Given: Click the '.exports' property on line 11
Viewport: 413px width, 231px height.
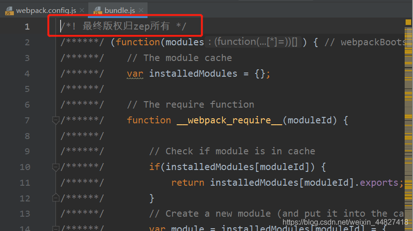Looking at the screenshot, I should (376, 182).
